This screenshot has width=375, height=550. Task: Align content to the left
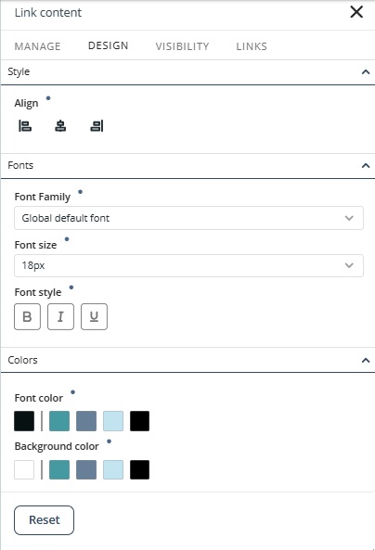pyautogui.click(x=25, y=125)
